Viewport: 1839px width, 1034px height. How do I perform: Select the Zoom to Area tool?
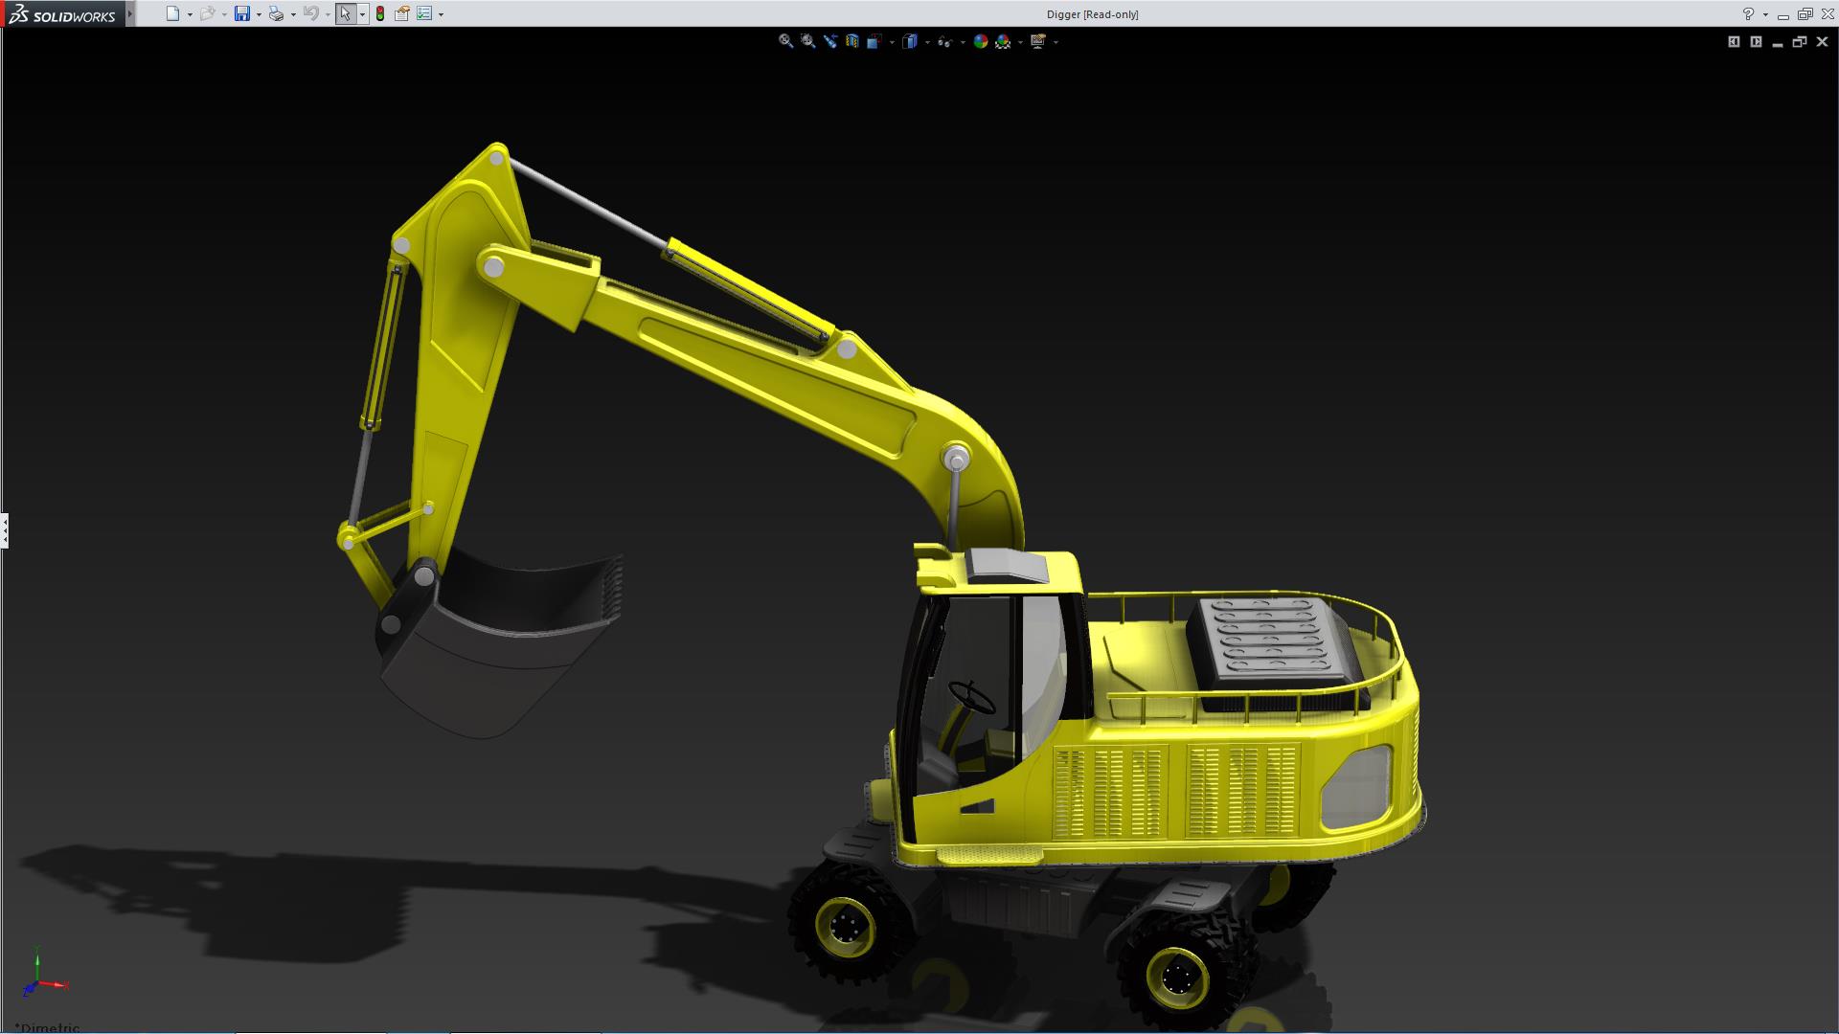[807, 41]
